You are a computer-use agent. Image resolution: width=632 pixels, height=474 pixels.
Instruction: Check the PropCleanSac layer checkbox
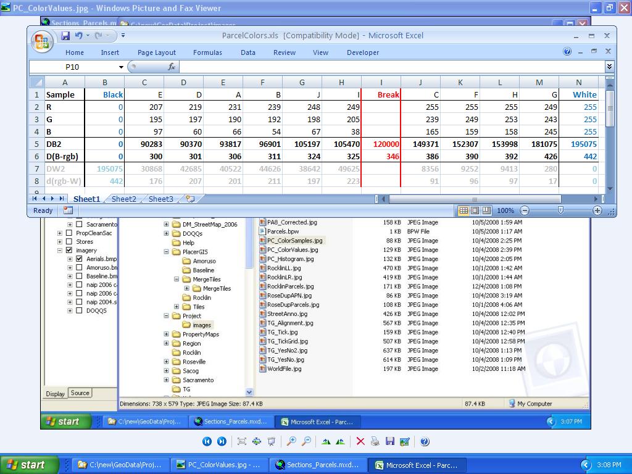(69, 233)
